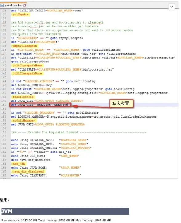Click the :java_dir_displayed label on line 167
The image size is (181, 223).
[27, 172]
